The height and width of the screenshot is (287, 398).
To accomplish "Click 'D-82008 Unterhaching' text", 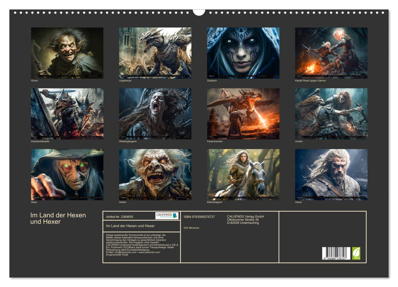I will click(243, 223).
